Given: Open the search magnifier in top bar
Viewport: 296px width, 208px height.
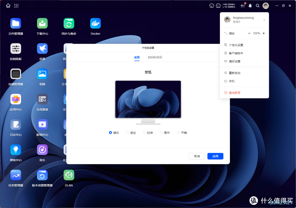Looking at the screenshot, I should [x=258, y=6].
